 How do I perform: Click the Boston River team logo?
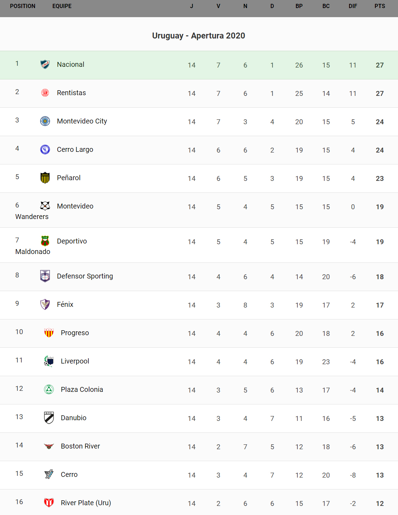[x=49, y=446]
